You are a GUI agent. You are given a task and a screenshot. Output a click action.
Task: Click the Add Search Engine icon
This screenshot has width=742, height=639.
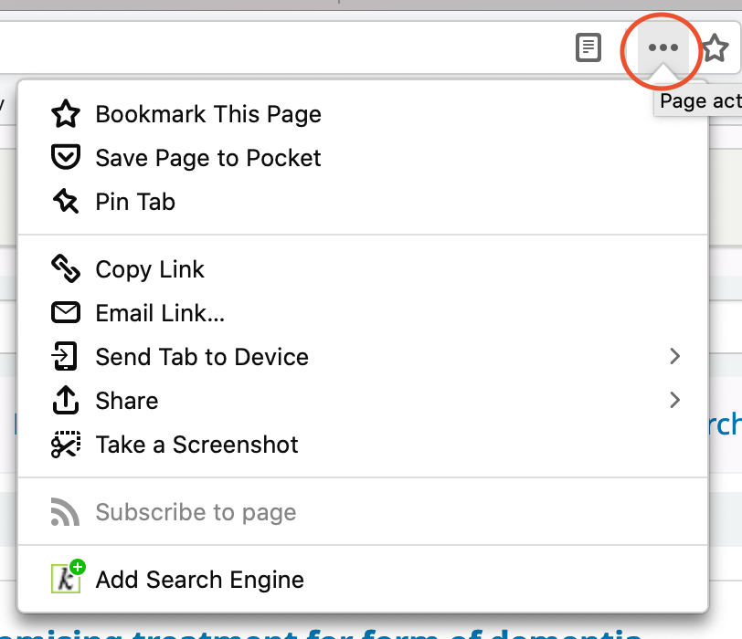66,579
